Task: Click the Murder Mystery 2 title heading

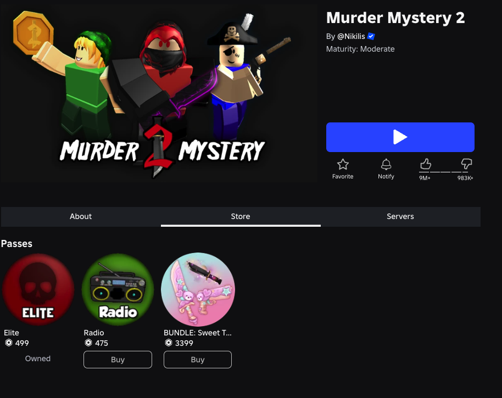Action: 395,18
